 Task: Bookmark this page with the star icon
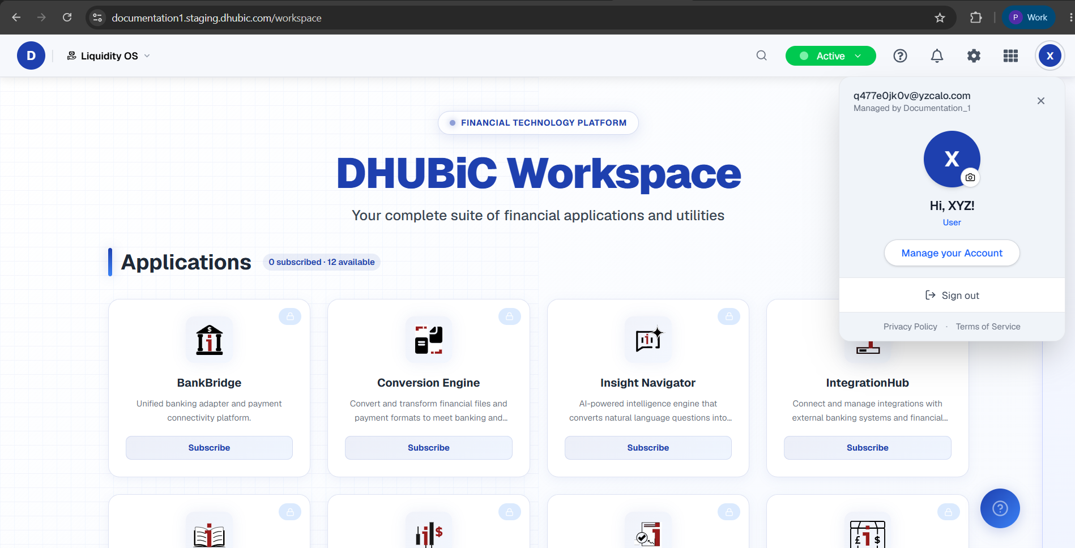point(940,18)
